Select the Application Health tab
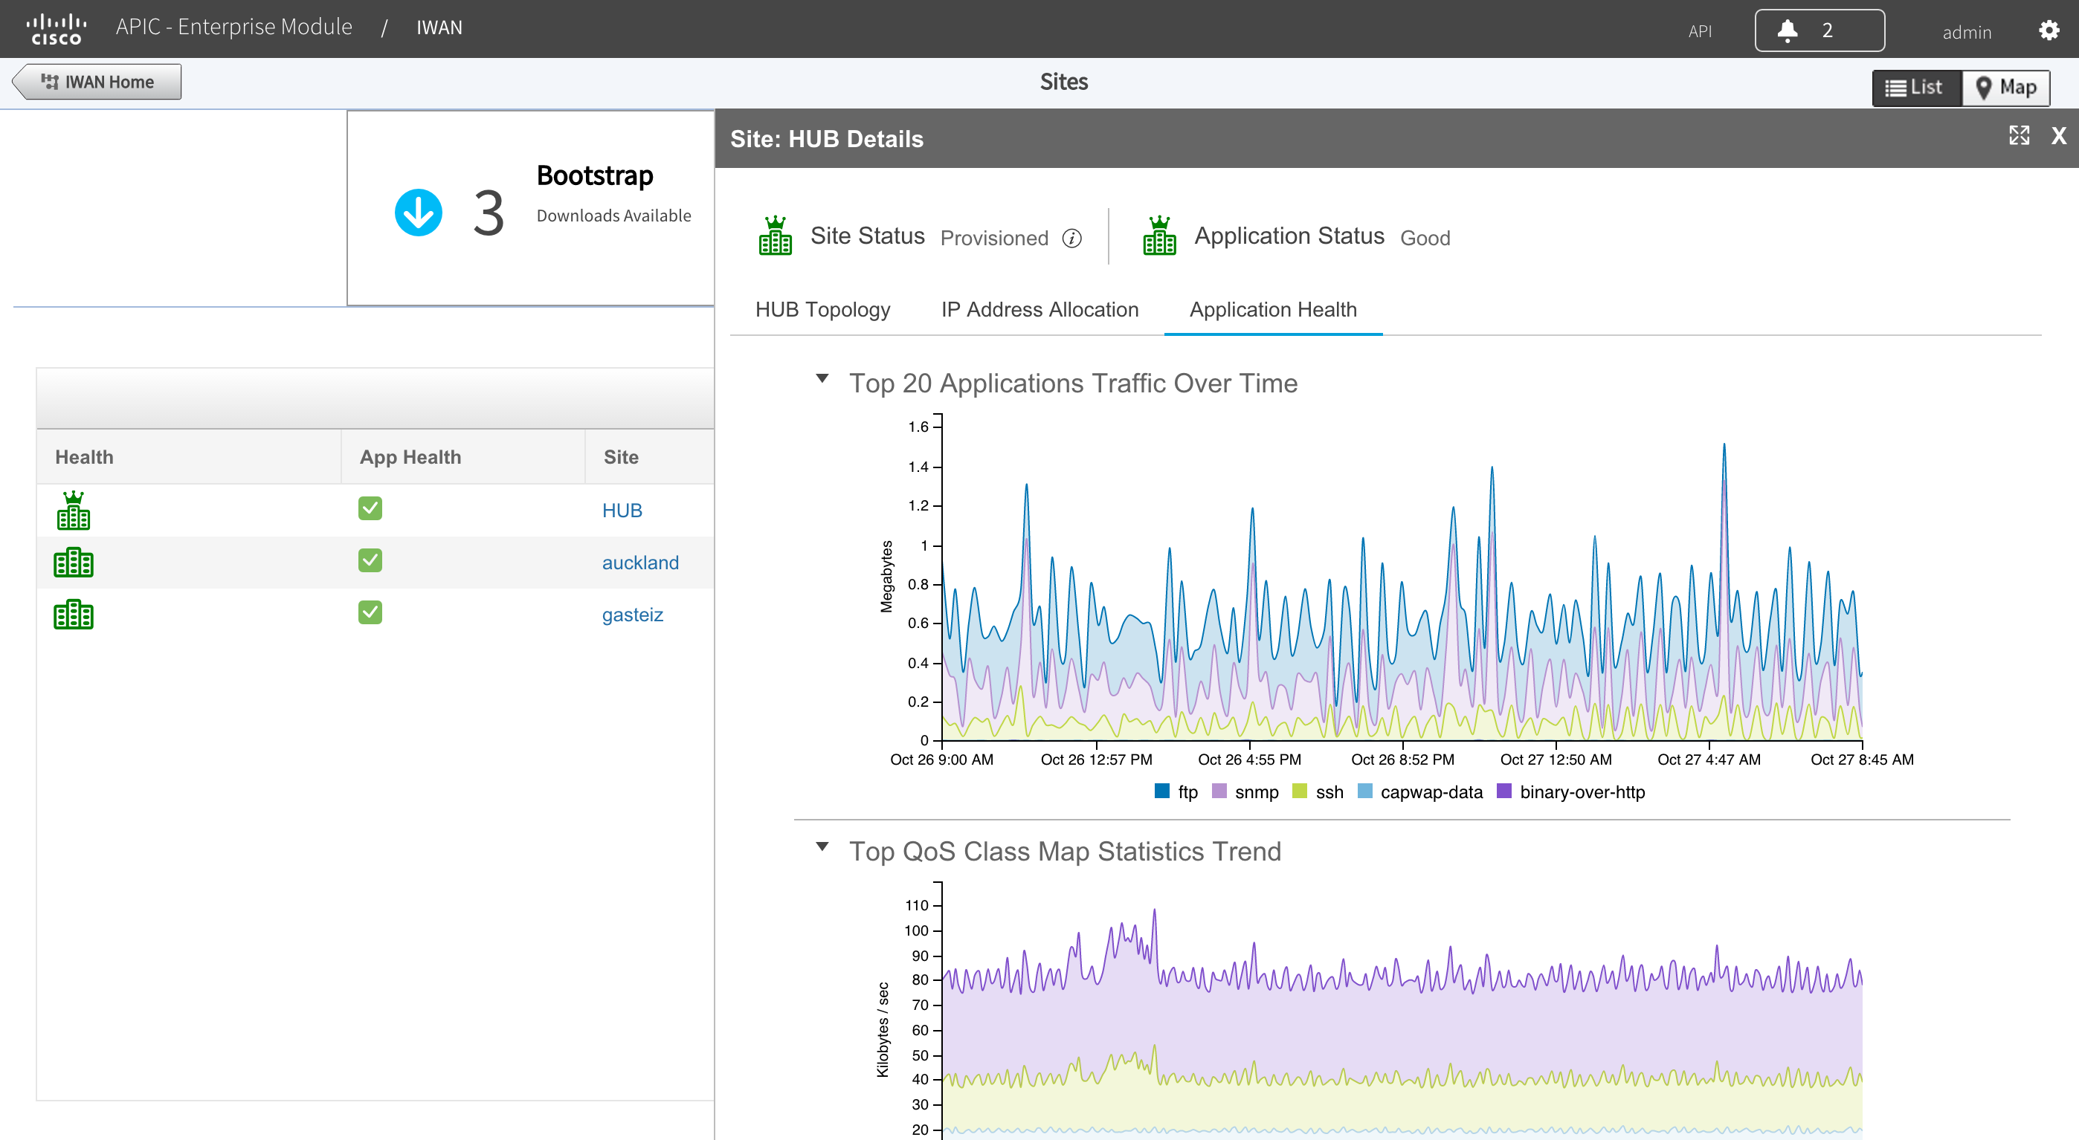Screen dimensions: 2079x1140 click(x=1273, y=310)
